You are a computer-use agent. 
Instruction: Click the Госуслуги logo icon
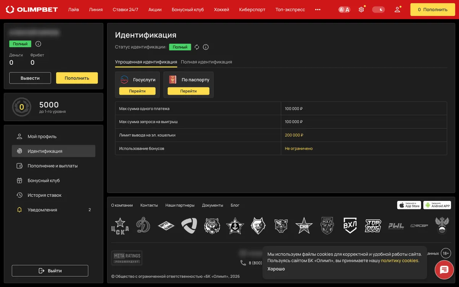click(x=124, y=80)
